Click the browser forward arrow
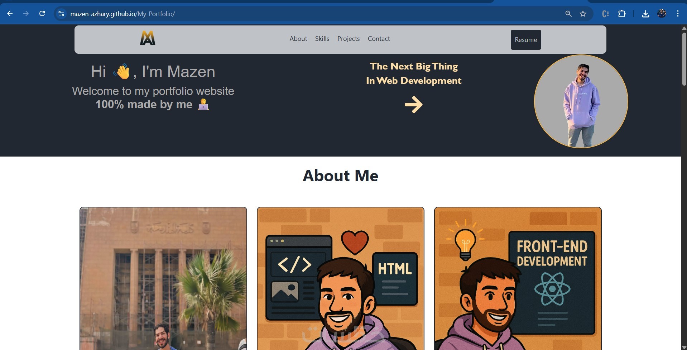687x350 pixels. (26, 14)
